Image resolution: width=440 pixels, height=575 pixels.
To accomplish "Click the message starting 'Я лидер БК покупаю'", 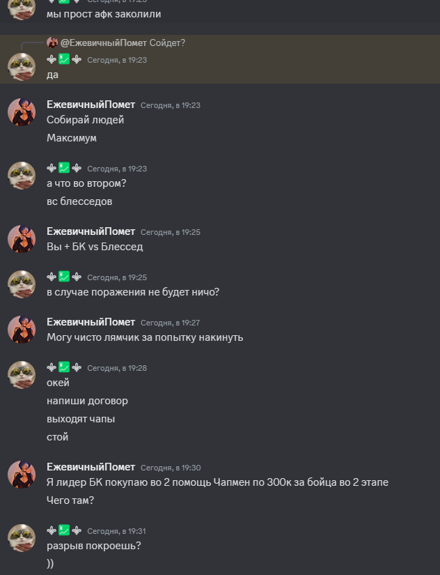I will tap(217, 482).
